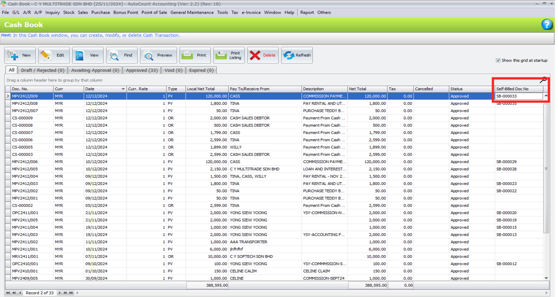The height and width of the screenshot is (297, 558).
Task: Click the grid search magnifier icon
Action: click(x=543, y=80)
